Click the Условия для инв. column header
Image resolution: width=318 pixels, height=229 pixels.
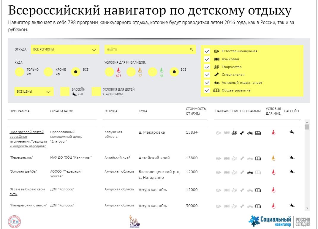click(273, 111)
